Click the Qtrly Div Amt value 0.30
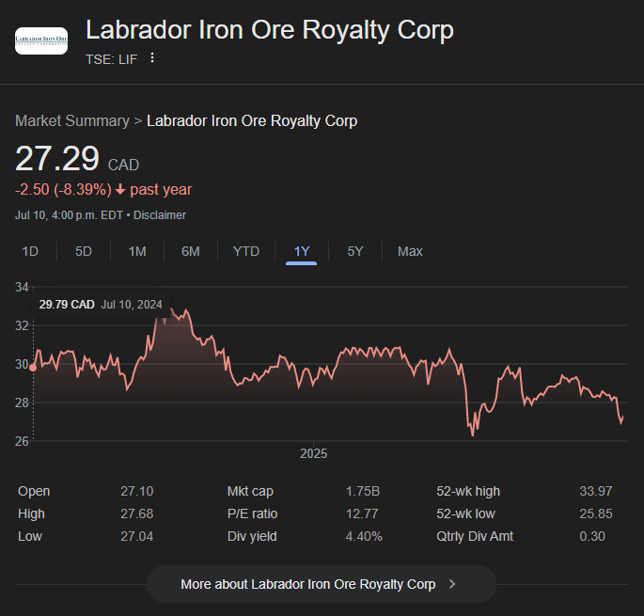 [x=592, y=536]
